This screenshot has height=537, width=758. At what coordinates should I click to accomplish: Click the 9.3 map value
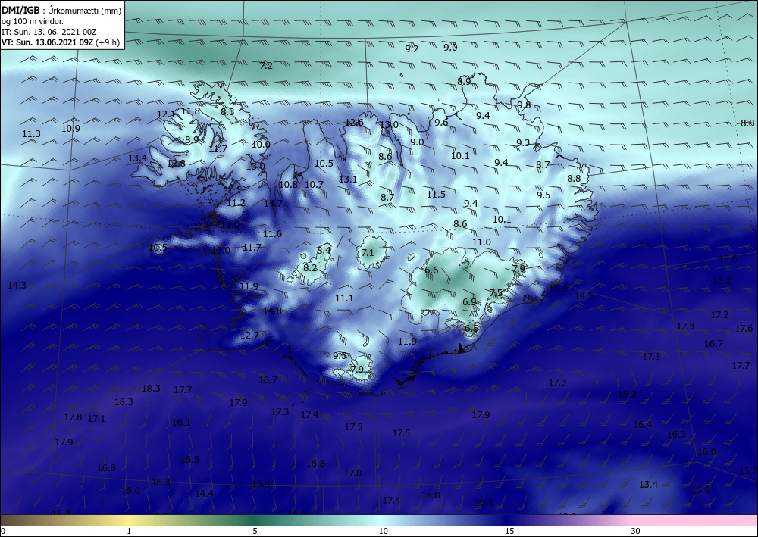pos(523,142)
